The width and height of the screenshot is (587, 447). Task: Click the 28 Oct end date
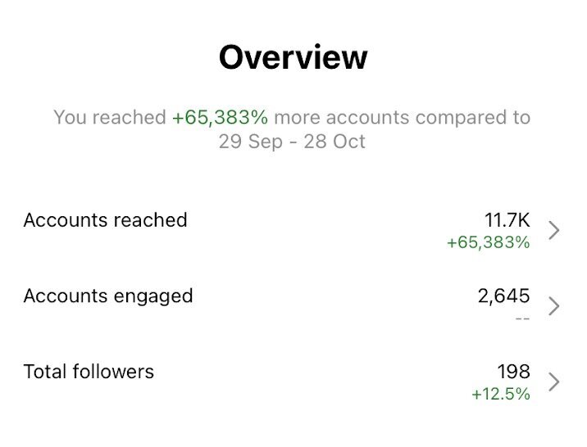[x=334, y=142]
